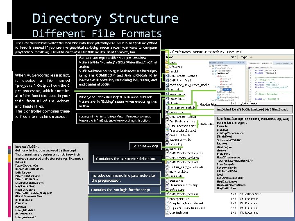The image size is (295, 221).
Task: Select file CMS_Create_Deal.usr in the list
Action: coord(184,194)
